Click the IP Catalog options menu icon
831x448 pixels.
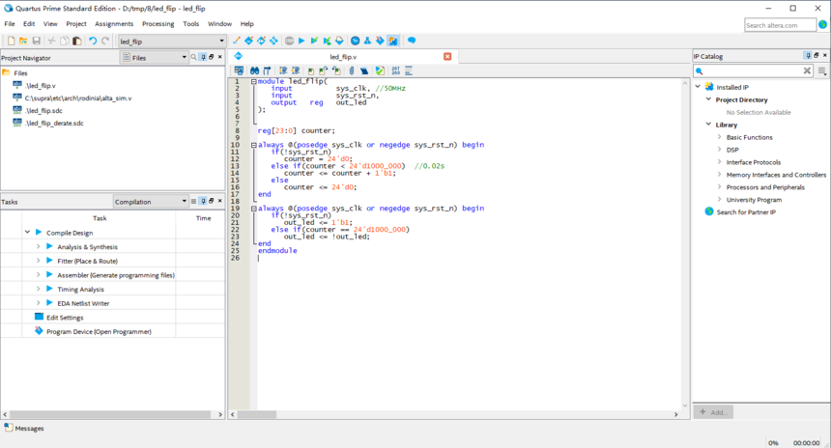click(x=822, y=70)
